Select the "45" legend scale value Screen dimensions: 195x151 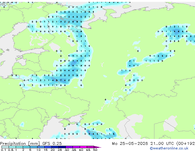88,150
